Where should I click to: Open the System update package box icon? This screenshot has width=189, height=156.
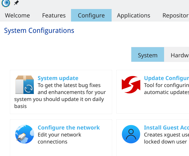pyautogui.click(x=25, y=85)
